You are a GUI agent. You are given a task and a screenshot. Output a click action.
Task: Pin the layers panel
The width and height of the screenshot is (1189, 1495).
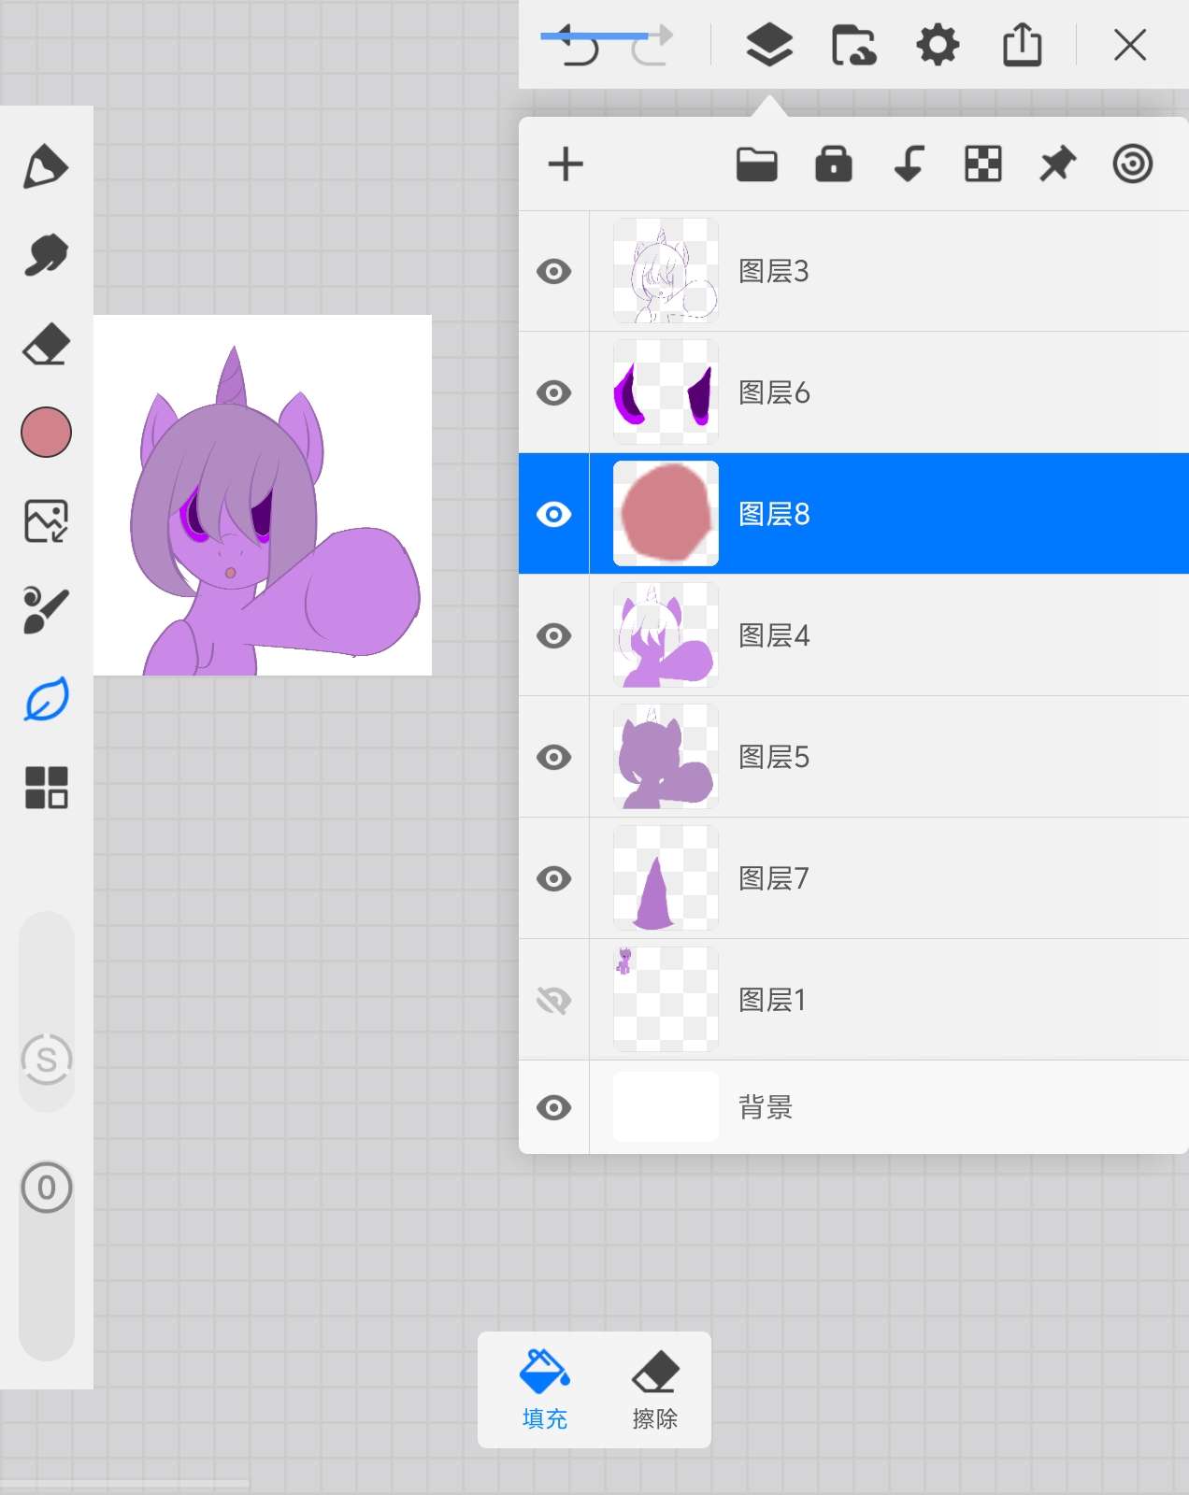[1058, 164]
